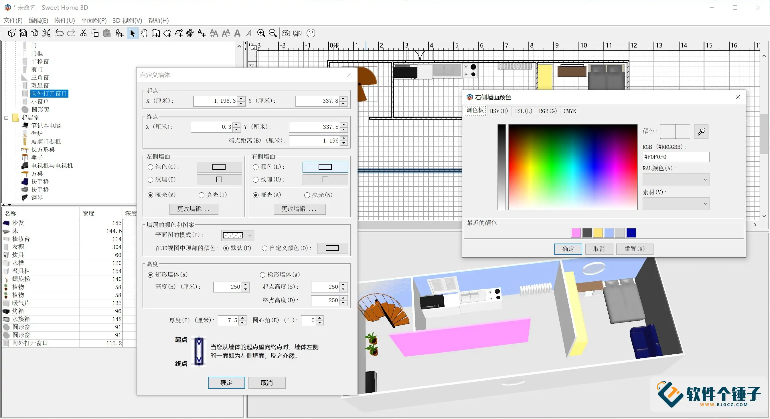Open the 文件(F) menu
This screenshot has height=419, width=770.
coord(13,20)
